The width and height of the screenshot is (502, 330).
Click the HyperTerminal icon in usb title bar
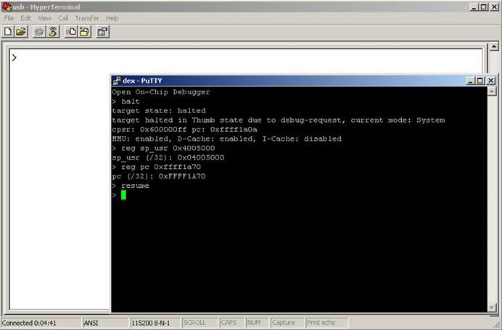click(x=7, y=7)
